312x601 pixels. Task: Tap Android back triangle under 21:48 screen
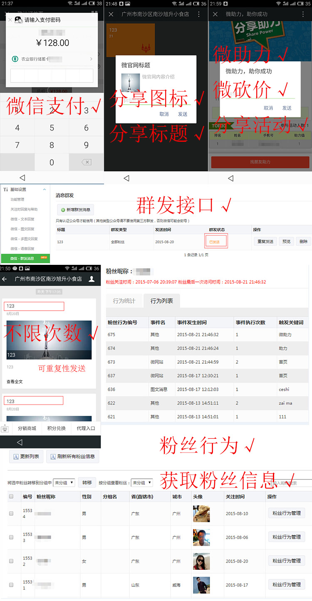pos(126,178)
